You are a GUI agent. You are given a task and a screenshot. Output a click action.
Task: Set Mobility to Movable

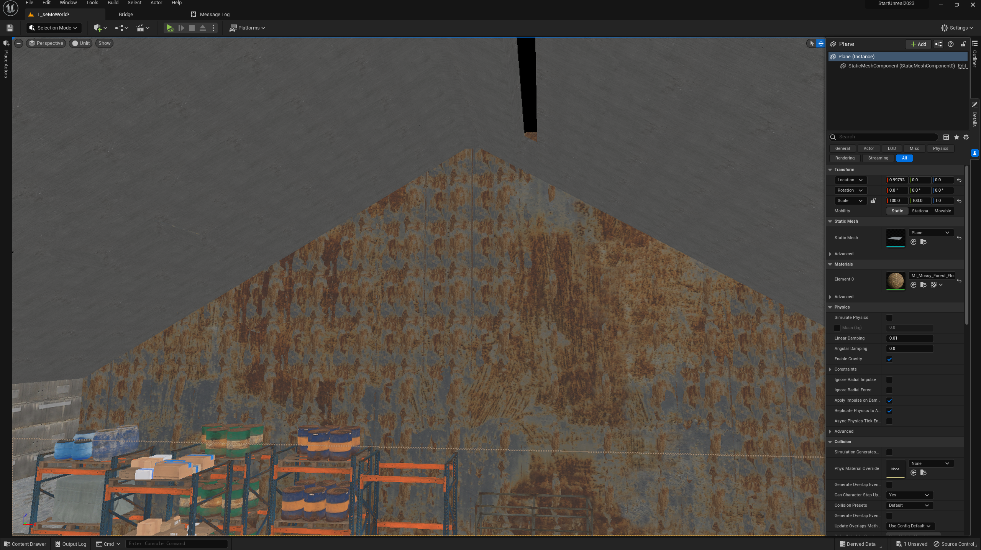coord(942,211)
